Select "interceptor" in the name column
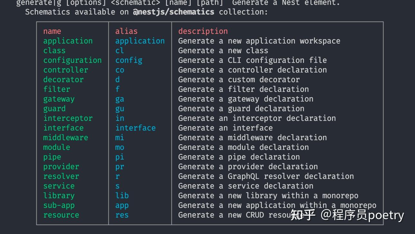 pyautogui.click(x=68, y=118)
